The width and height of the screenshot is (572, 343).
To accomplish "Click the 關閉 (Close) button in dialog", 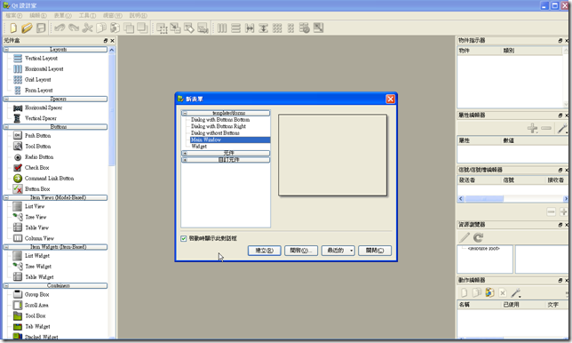I will point(375,251).
